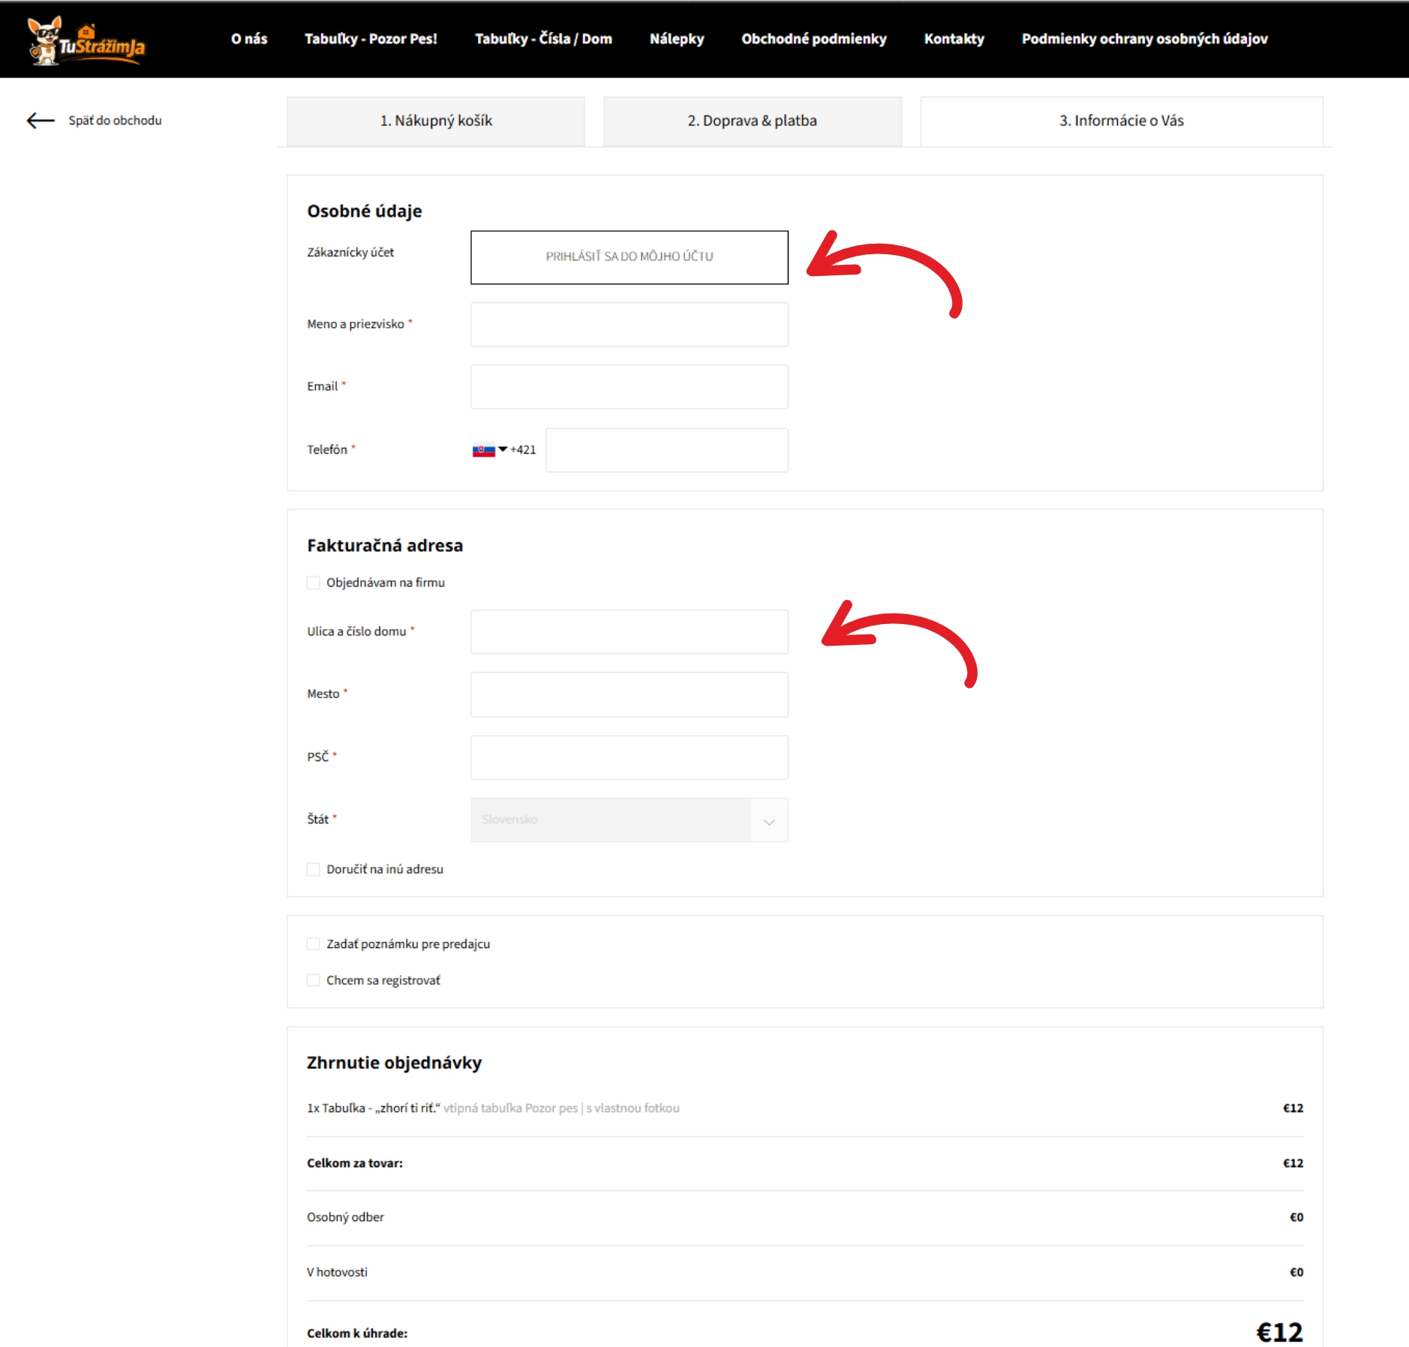Click the Osobný odber delivery row
Screen dimensions: 1409x1347
click(x=805, y=1218)
